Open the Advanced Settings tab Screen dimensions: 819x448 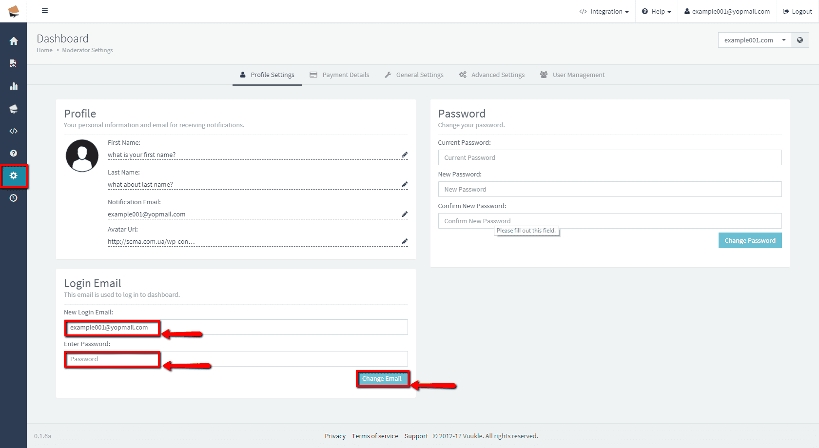(x=492, y=75)
